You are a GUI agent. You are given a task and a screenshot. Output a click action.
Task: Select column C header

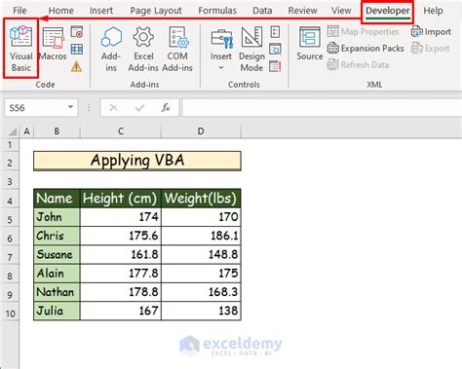pyautogui.click(x=121, y=131)
